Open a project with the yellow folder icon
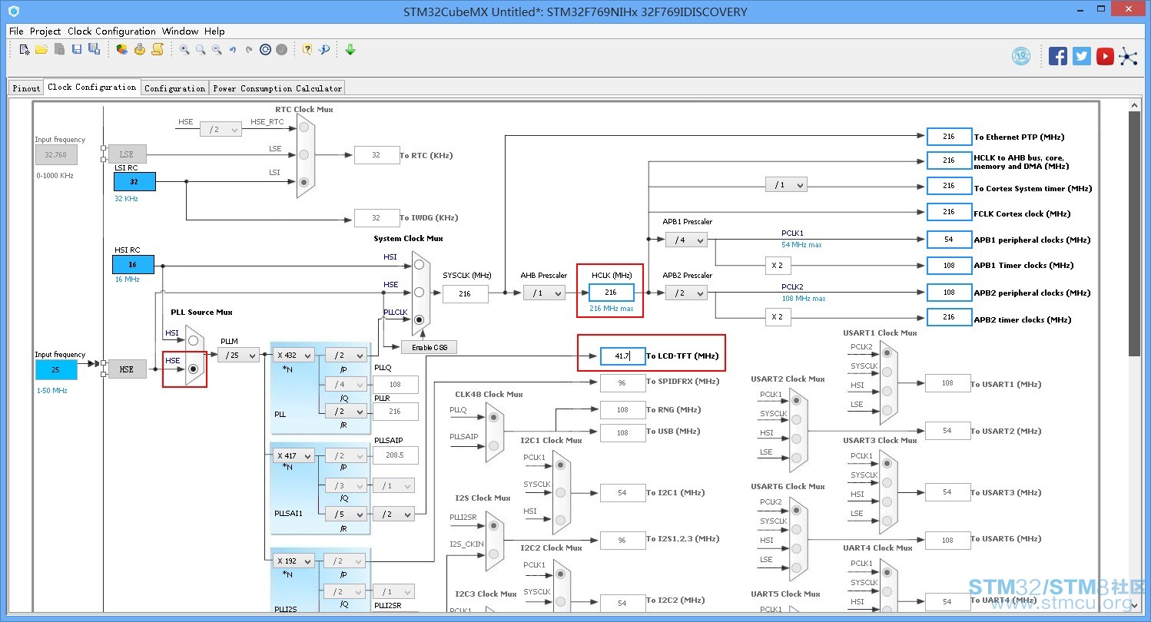Screen dimensions: 1151x622 tap(41, 50)
